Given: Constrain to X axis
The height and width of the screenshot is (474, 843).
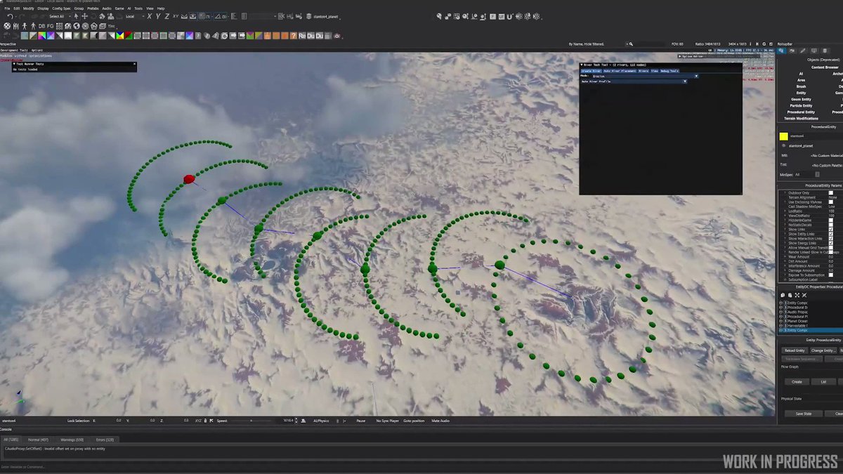Looking at the screenshot, I should pyautogui.click(x=150, y=16).
